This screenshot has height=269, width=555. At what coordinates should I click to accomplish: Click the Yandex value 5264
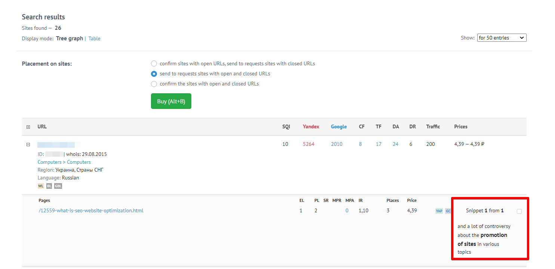[x=309, y=144]
